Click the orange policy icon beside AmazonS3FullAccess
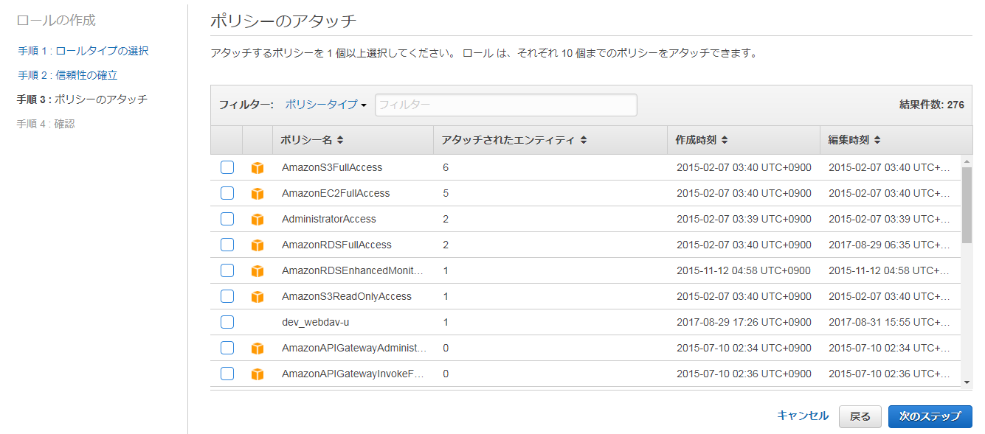 point(257,168)
